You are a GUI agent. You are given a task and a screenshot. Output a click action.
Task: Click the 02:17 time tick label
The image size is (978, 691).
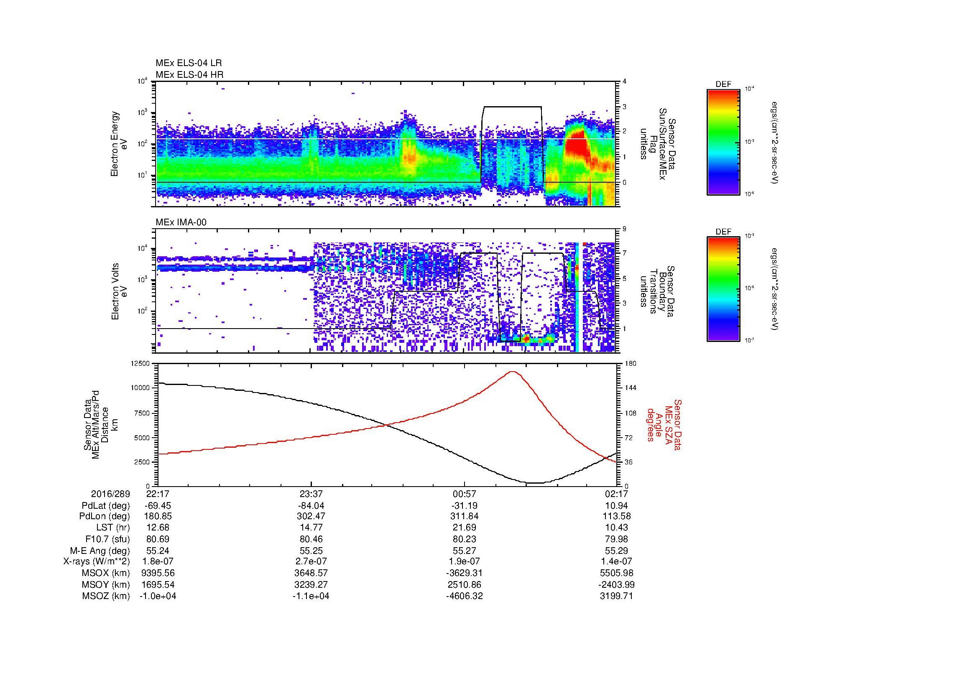tap(616, 494)
